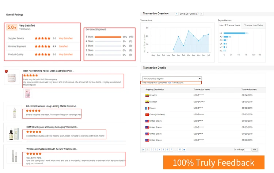Viewport: 274px width, 173px height.
Task: Click the 5.0/5 overall score badge
Action: click(12, 27)
